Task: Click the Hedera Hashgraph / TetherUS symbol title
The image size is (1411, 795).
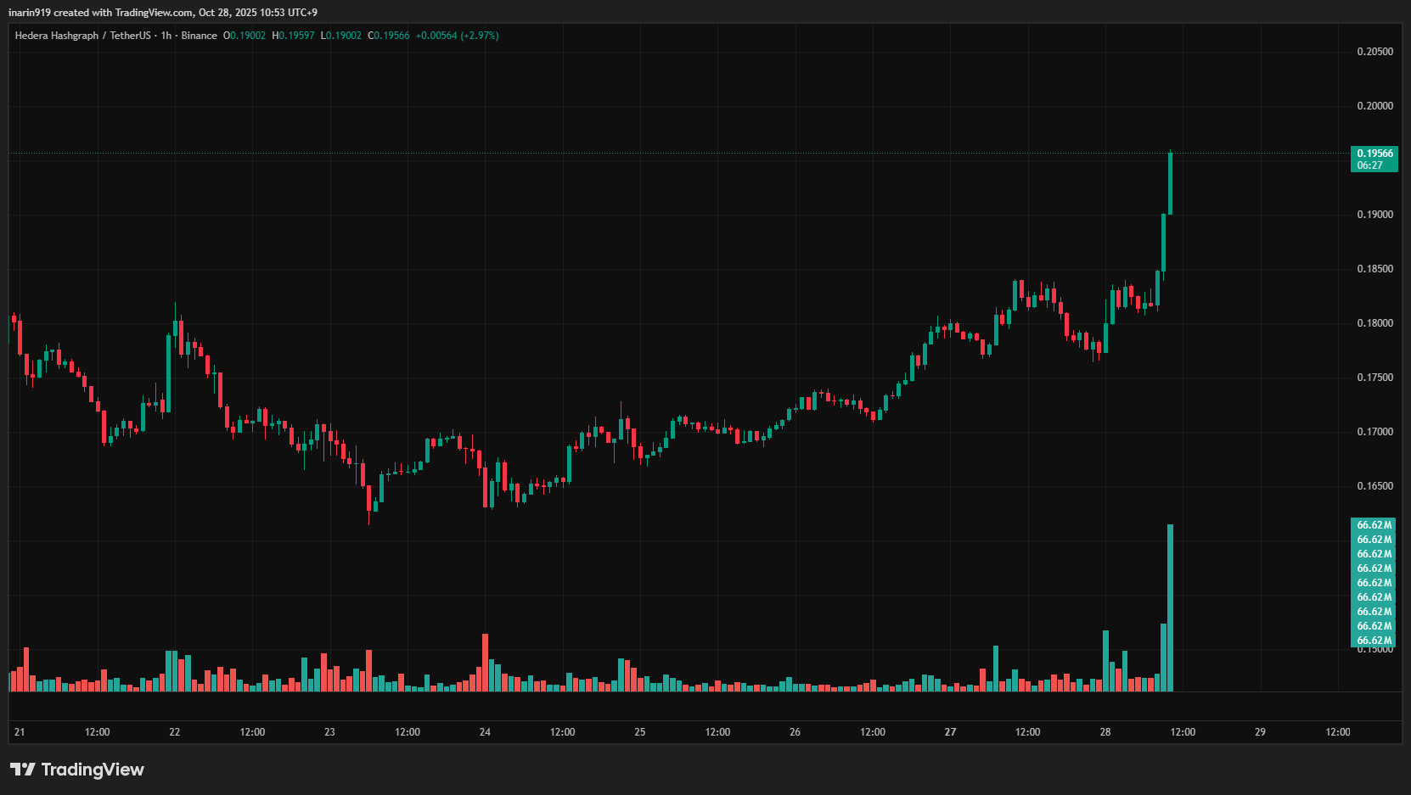Action: [x=82, y=36]
